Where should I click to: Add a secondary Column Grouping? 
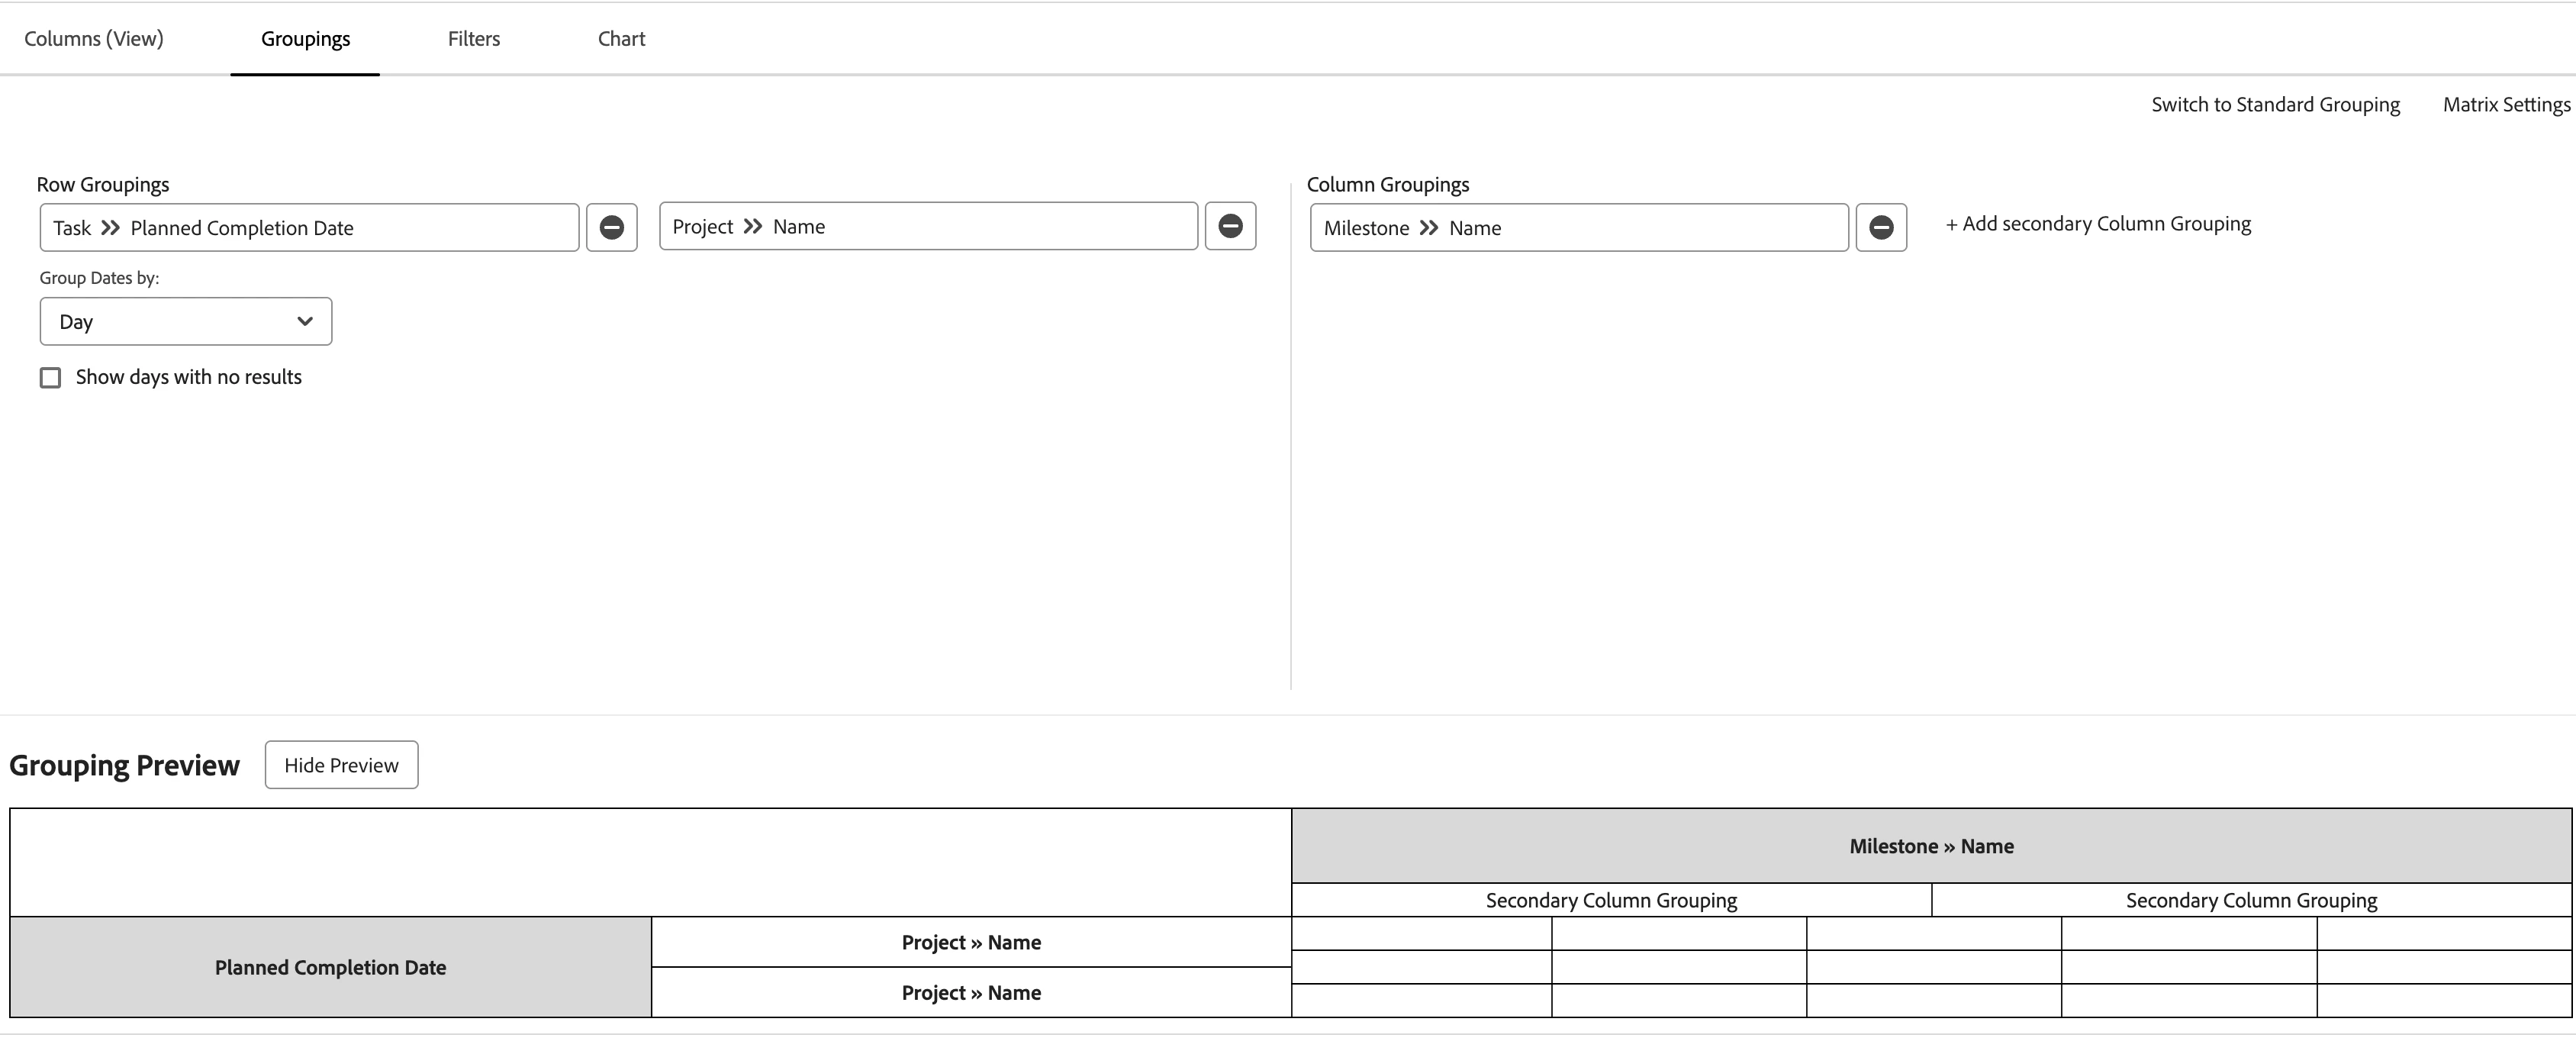[x=2097, y=224]
